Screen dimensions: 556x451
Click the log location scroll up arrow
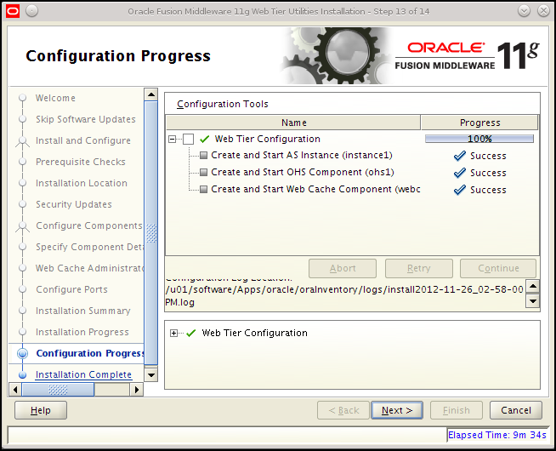point(533,286)
